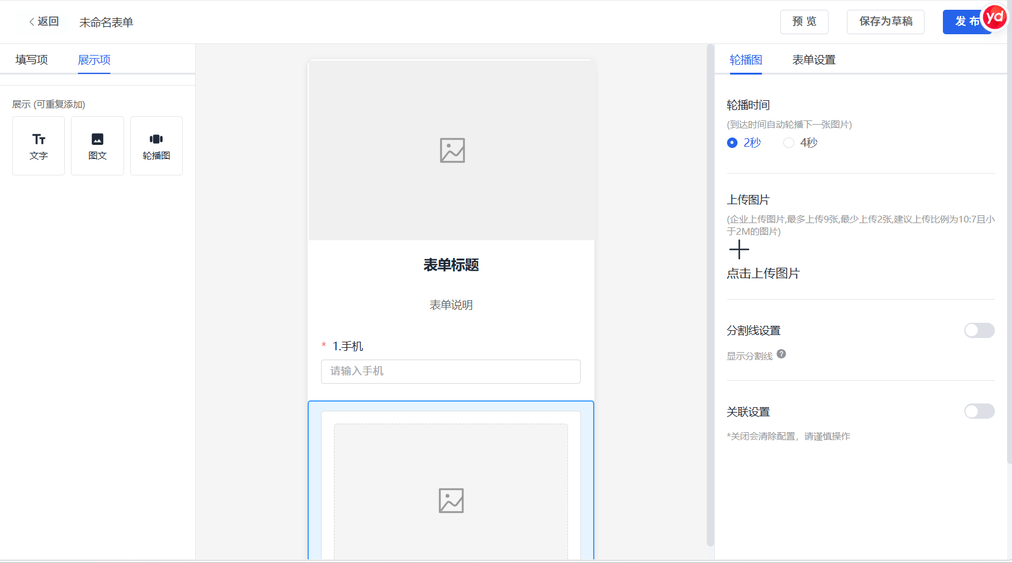Image resolution: width=1012 pixels, height=563 pixels.
Task: Add a 图文 image-text element
Action: click(x=97, y=146)
